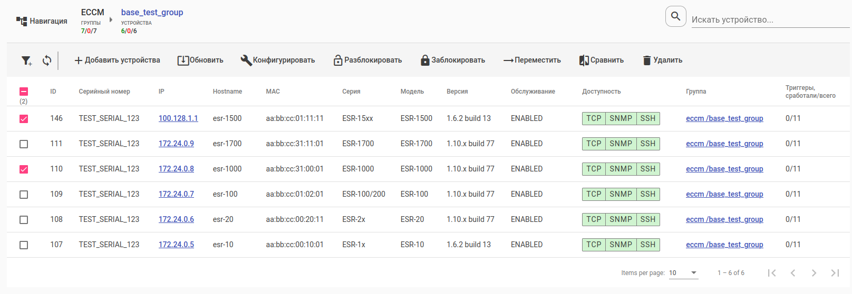Image resolution: width=852 pixels, height=294 pixels.
Task: Click the search magnifier icon
Action: tap(675, 17)
